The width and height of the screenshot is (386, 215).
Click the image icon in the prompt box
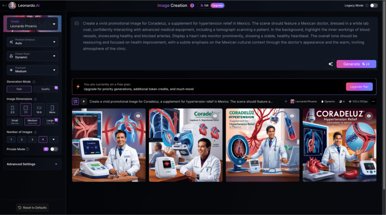pos(76,23)
